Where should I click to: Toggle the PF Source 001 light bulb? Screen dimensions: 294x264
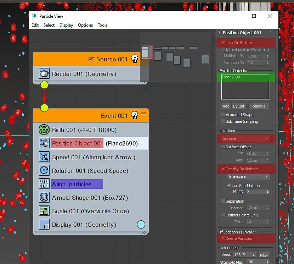point(135,59)
